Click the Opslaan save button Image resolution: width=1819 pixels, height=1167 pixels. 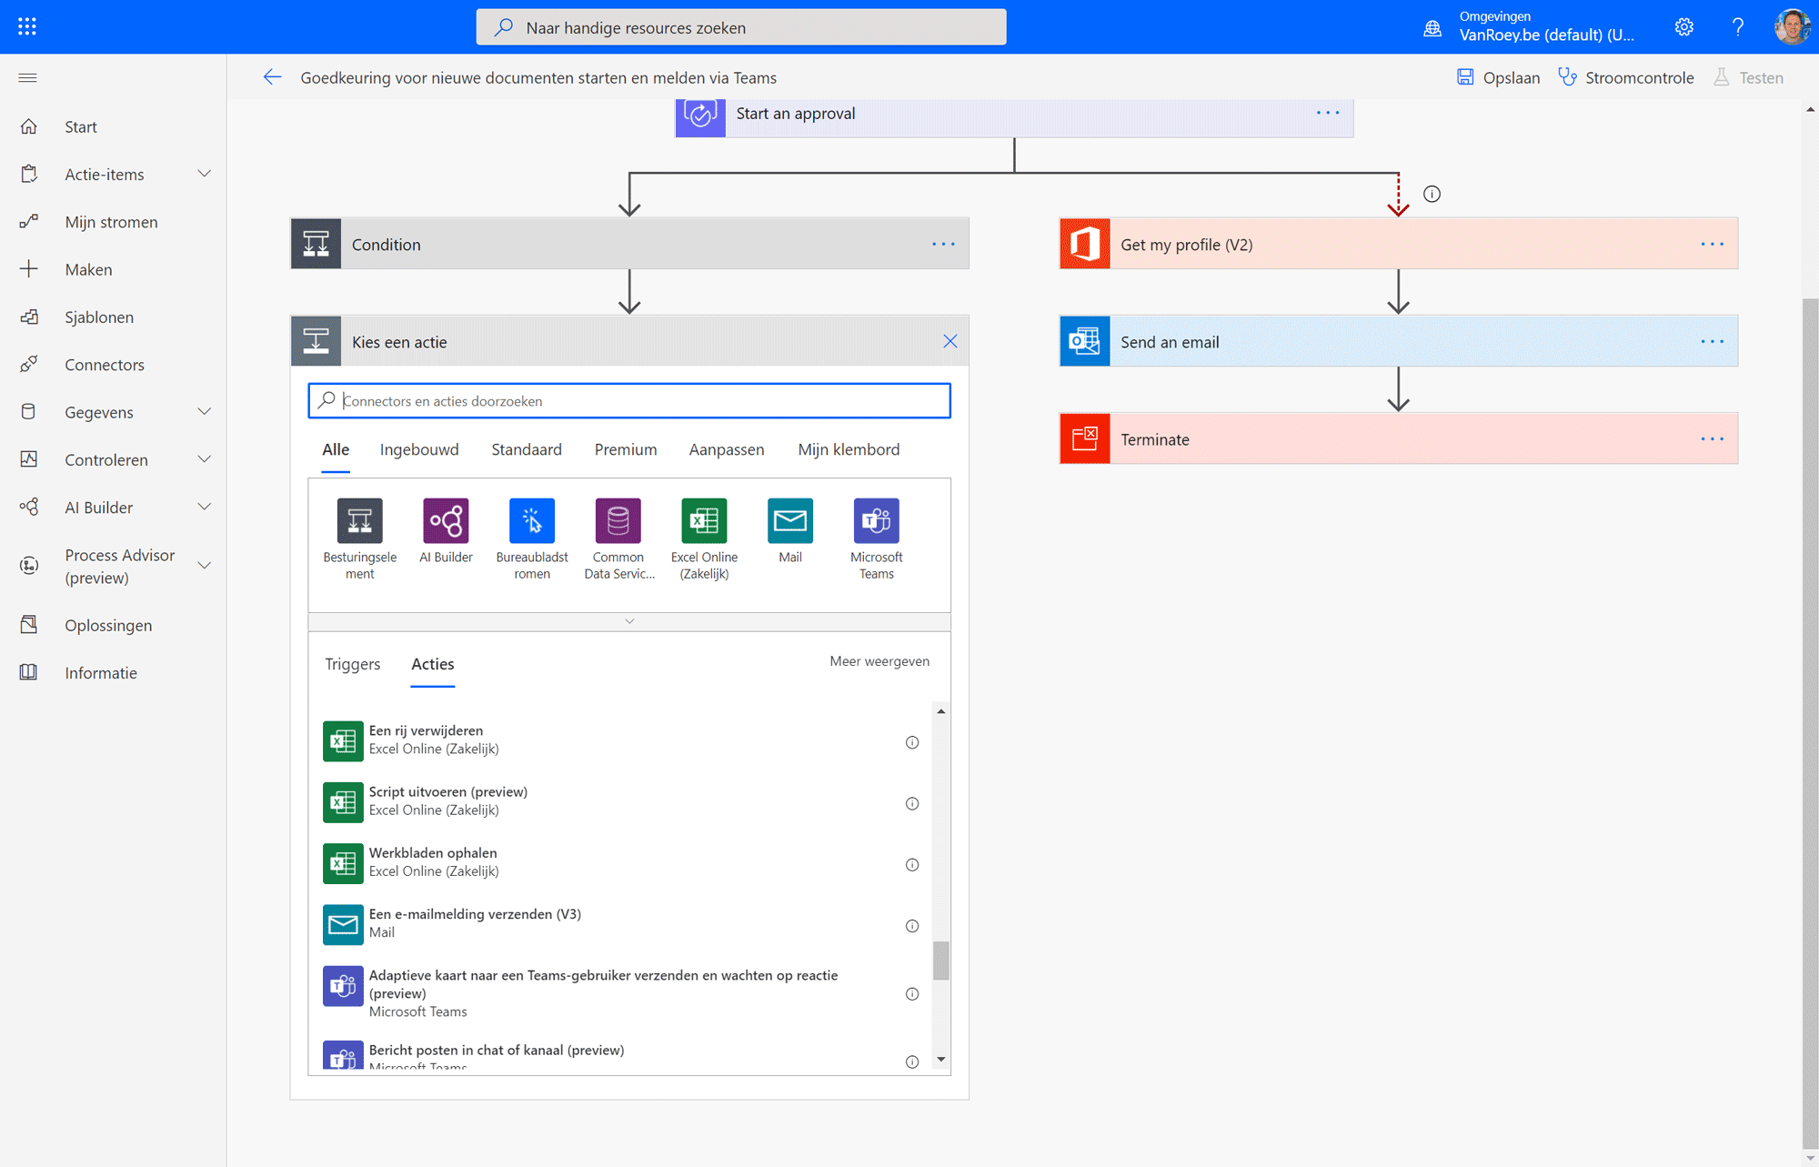(1498, 77)
